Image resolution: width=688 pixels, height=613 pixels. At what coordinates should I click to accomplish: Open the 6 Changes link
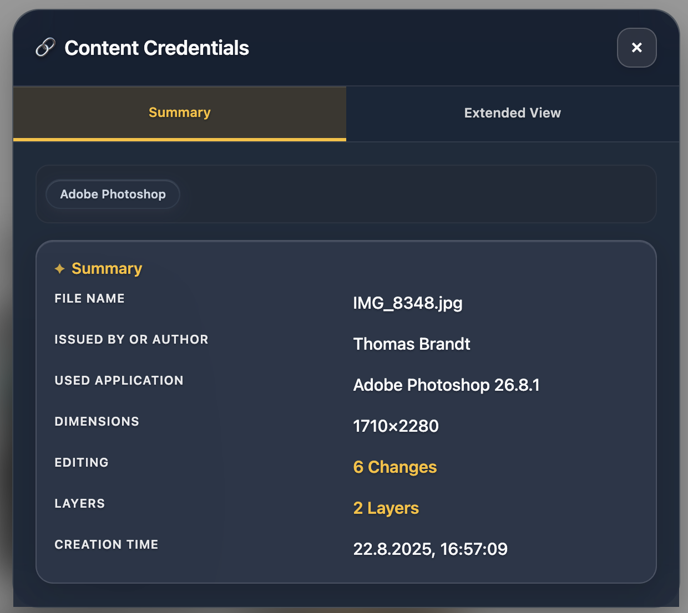coord(395,467)
